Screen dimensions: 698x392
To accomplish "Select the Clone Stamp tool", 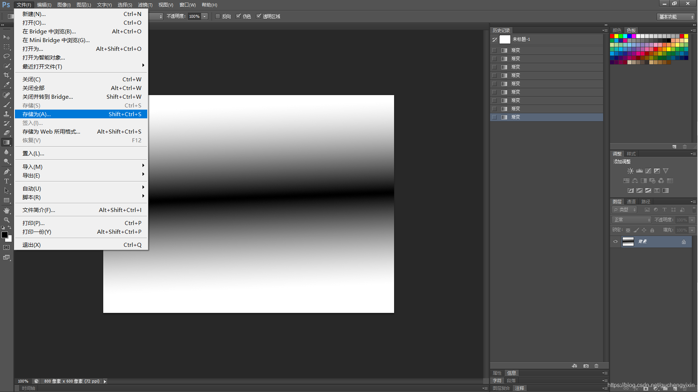I will point(7,114).
